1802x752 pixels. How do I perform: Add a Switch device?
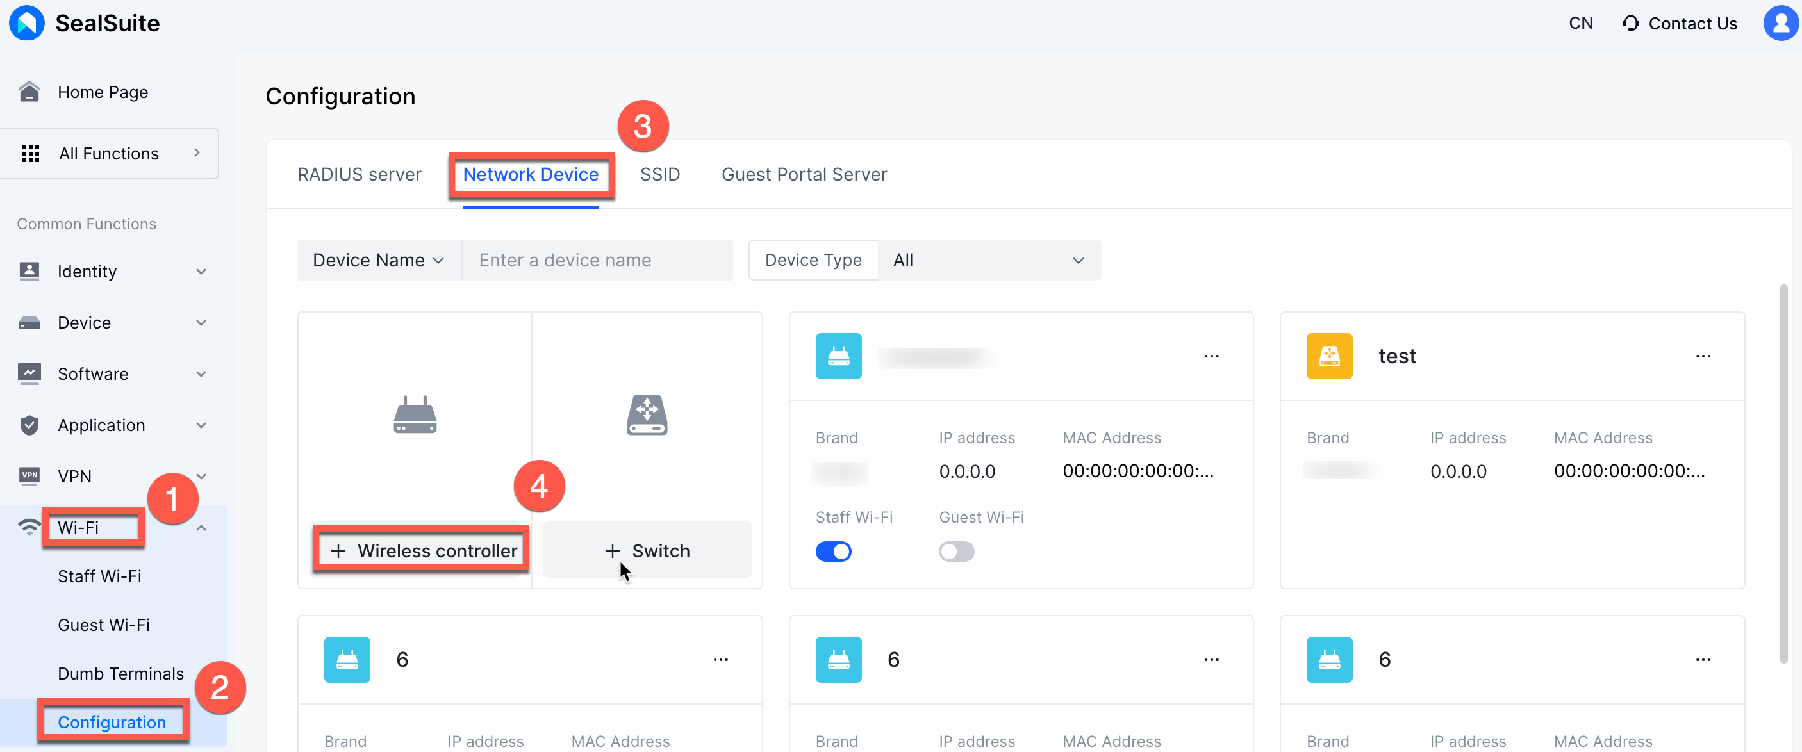647,550
